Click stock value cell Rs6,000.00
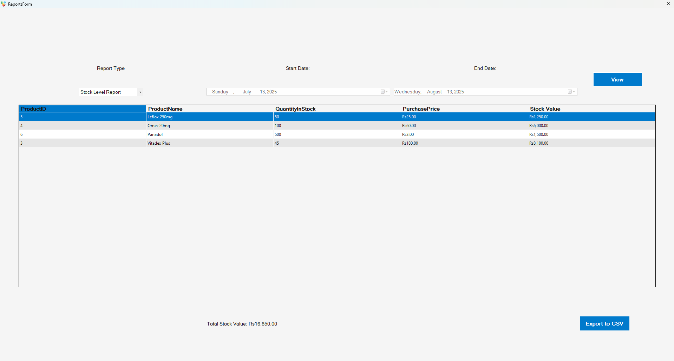The width and height of the screenshot is (674, 361). 591,126
